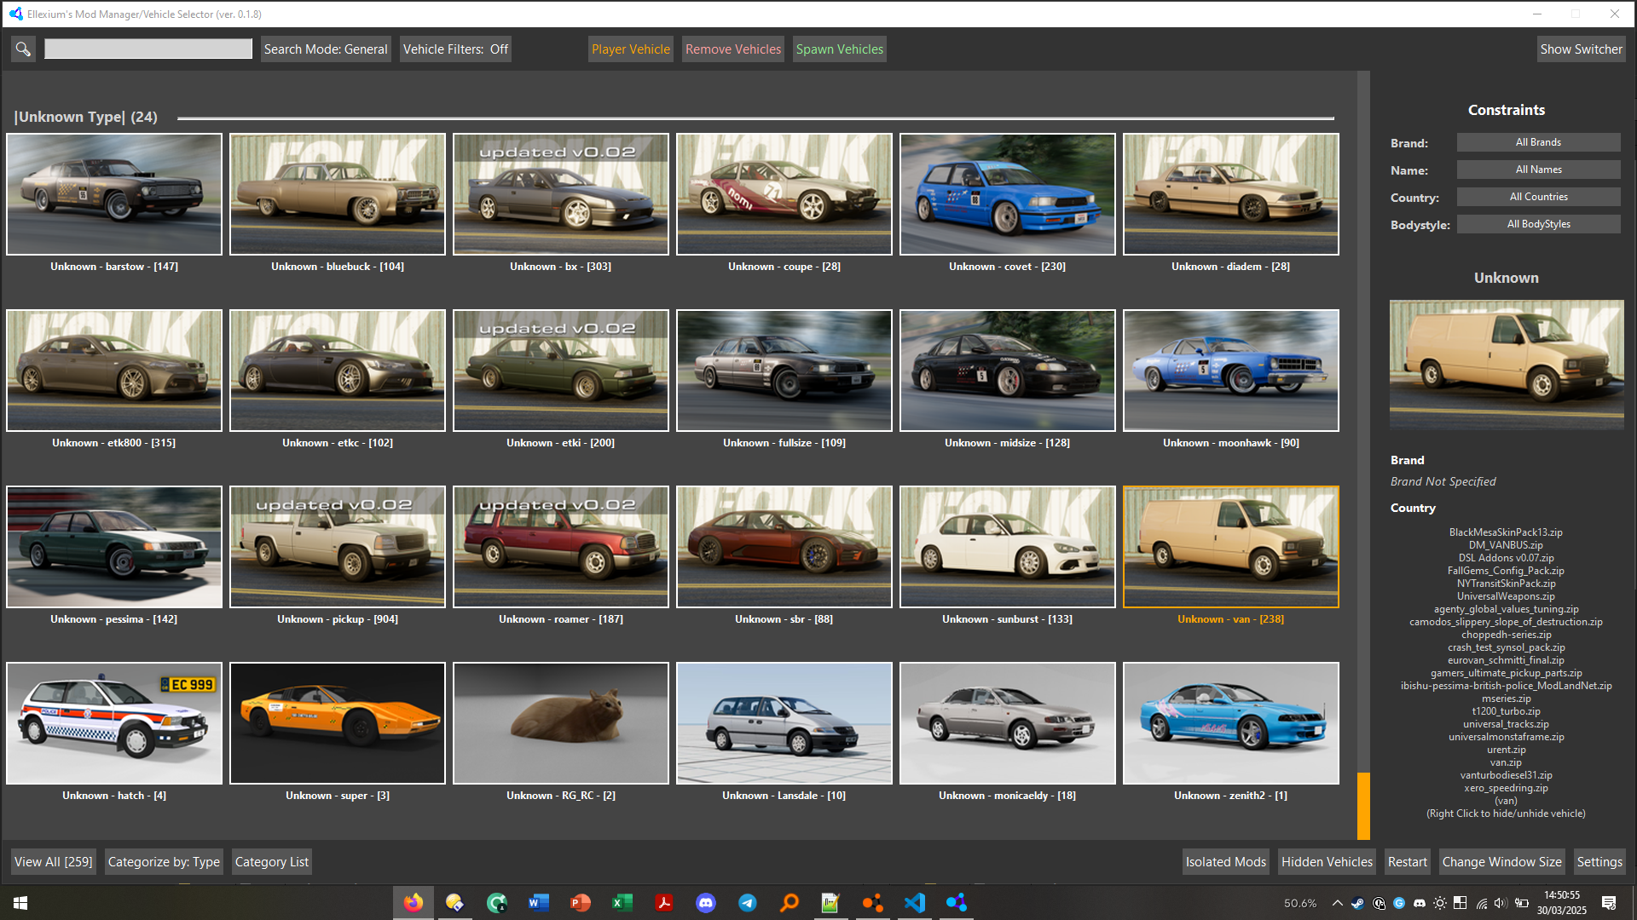Click the Show Switcher button
This screenshot has height=920, width=1637.
(x=1581, y=49)
